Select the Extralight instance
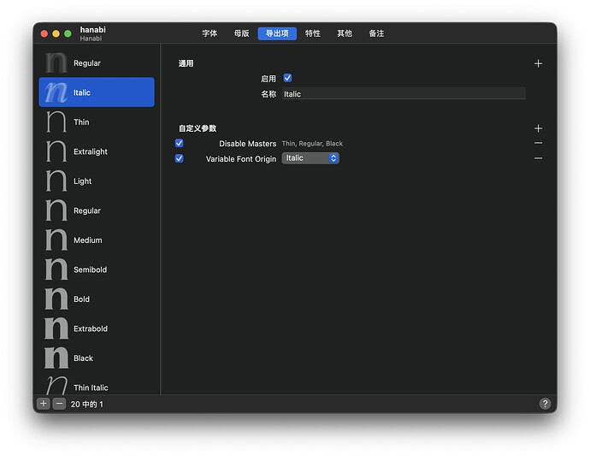The width and height of the screenshot is (590, 456). coord(90,151)
